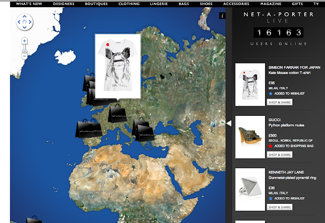Click the Kate Mouse T-shirt map popup
325x223 pixels.
(x=118, y=66)
